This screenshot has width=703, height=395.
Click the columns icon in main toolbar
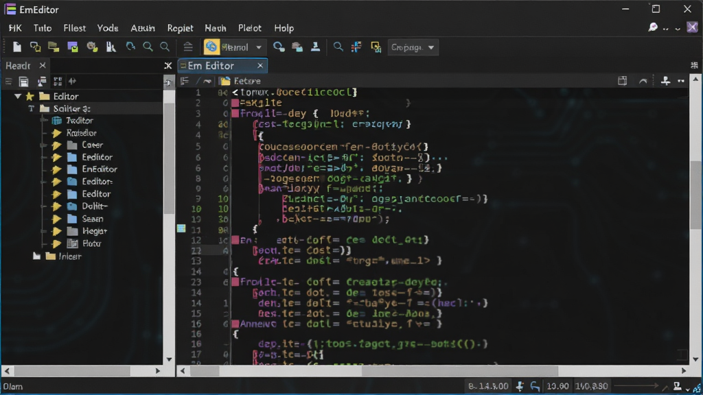111,47
